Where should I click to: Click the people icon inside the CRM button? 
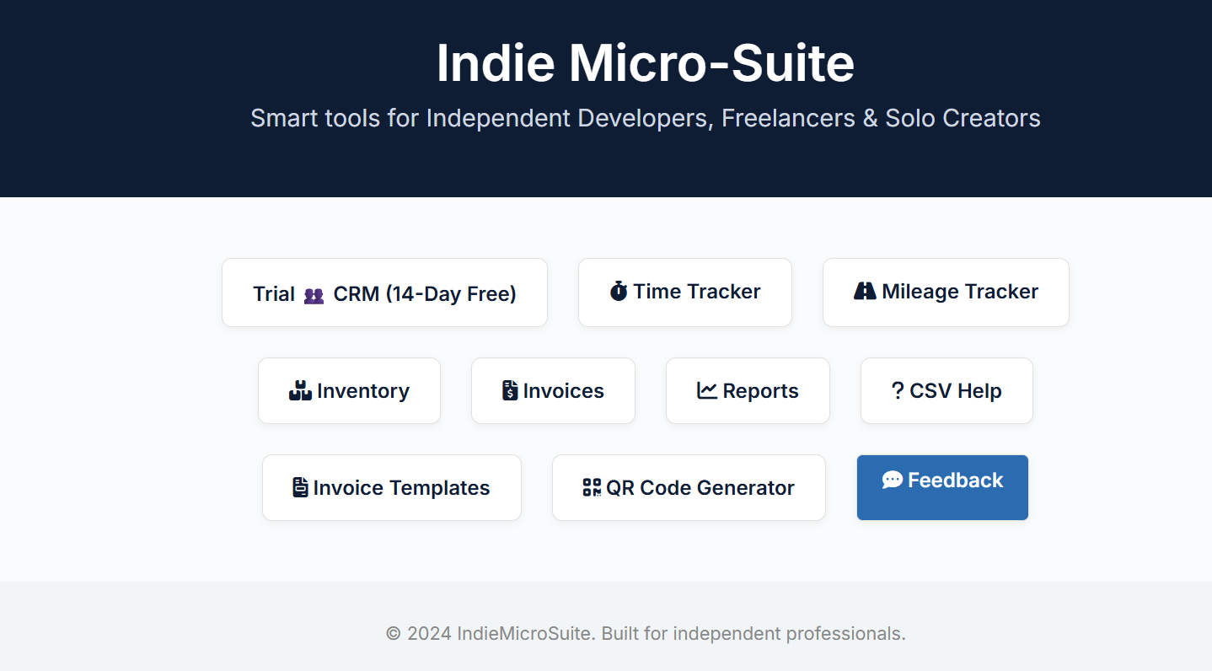tap(314, 295)
